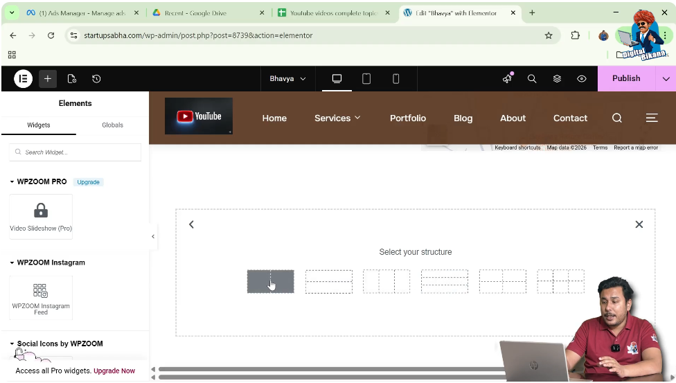Expand the Services menu dropdown

coord(337,118)
